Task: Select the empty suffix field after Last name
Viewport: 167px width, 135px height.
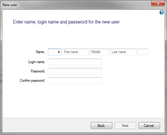Action: (x=143, y=52)
